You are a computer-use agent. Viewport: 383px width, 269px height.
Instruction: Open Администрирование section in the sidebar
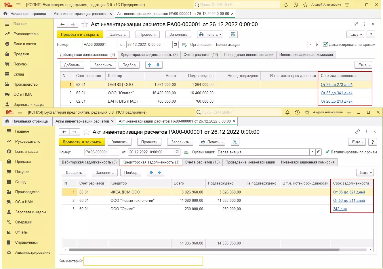[33, 253]
